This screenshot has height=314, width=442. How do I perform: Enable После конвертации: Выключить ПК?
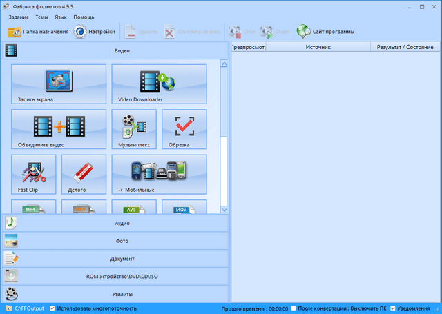[x=295, y=308]
